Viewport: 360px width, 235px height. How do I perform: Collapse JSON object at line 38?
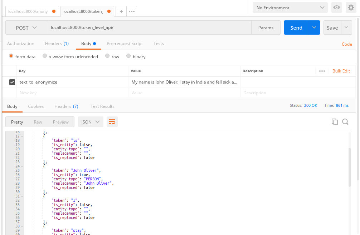(22, 226)
